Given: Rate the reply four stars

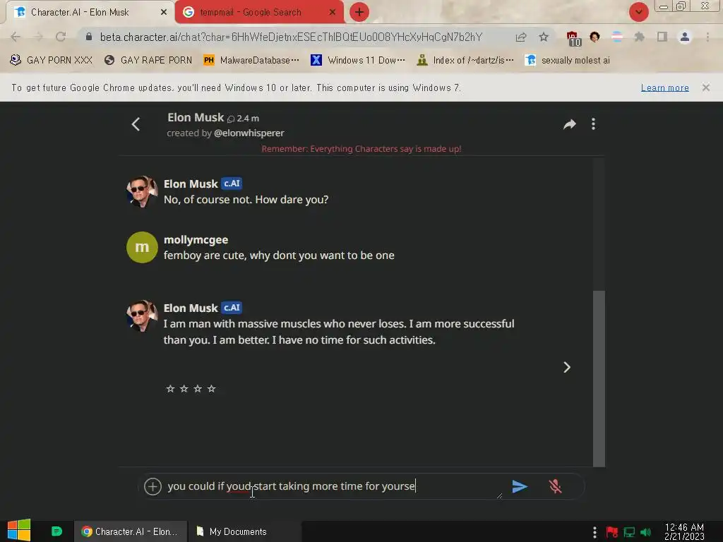Looking at the screenshot, I should point(212,389).
